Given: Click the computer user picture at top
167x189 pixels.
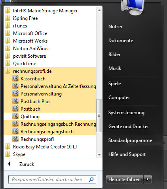Looking at the screenshot, I should pyautogui.click(x=133, y=7).
